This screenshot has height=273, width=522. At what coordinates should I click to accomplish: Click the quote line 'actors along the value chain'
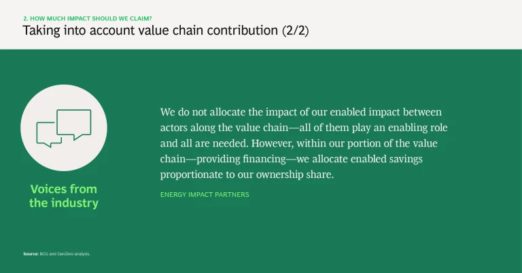304,127
